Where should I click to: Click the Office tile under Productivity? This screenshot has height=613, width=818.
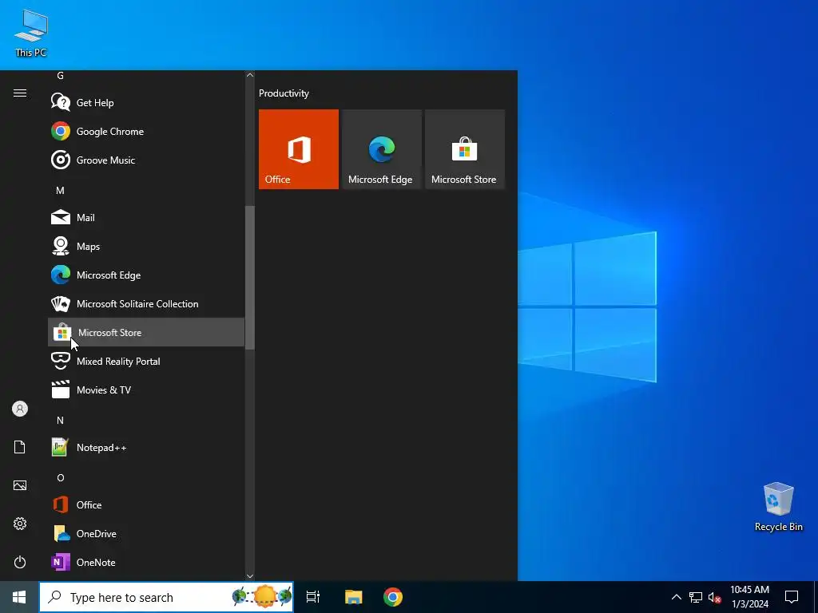pos(299,149)
